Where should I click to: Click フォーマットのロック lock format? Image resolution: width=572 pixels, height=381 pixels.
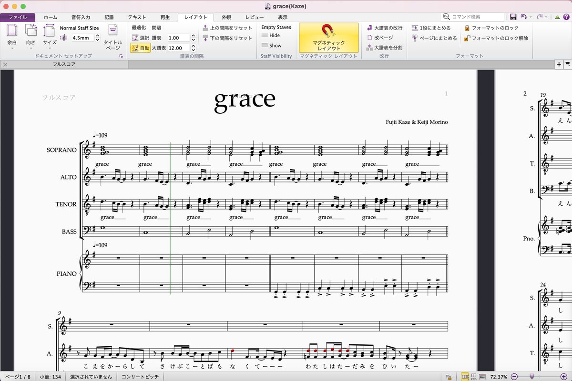point(491,28)
